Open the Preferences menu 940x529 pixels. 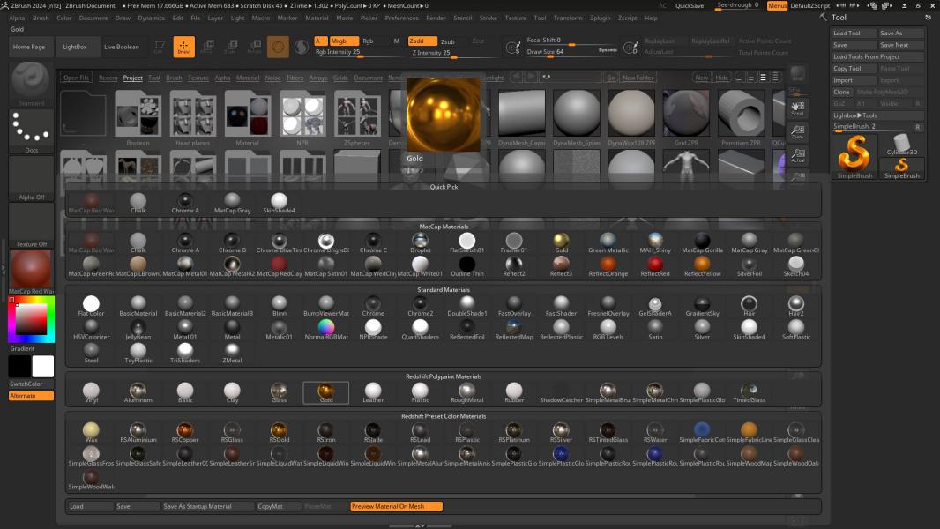click(x=401, y=18)
